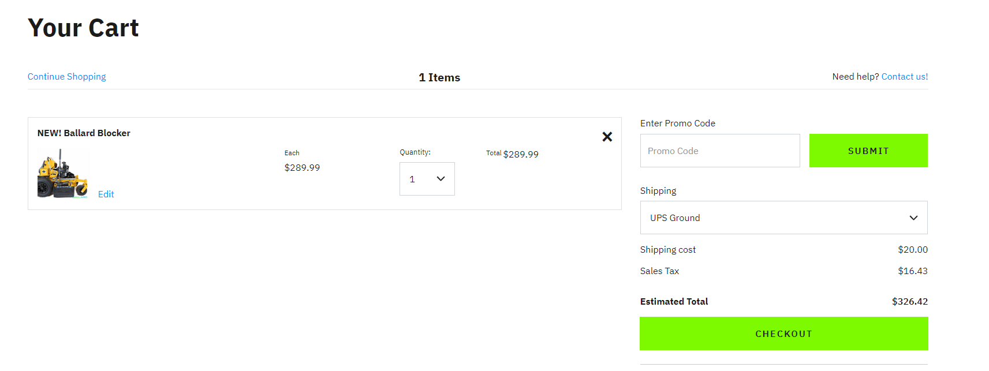Select the 1 Items count label
989x371 pixels.
pos(439,77)
